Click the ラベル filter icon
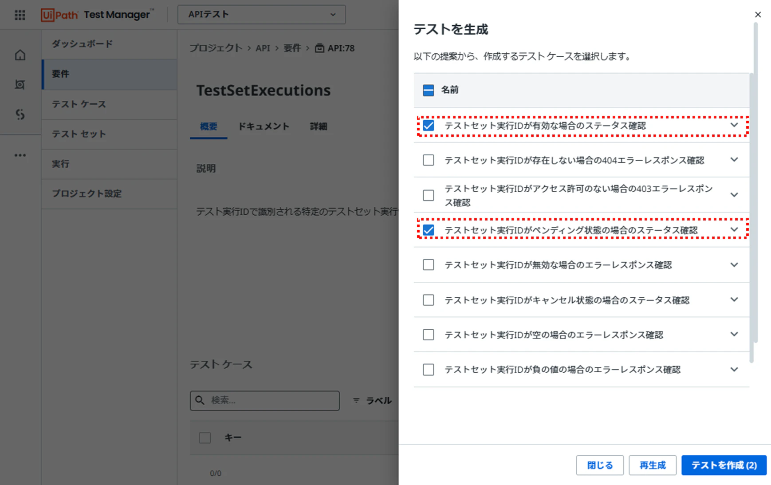Image resolution: width=771 pixels, height=485 pixels. (356, 400)
